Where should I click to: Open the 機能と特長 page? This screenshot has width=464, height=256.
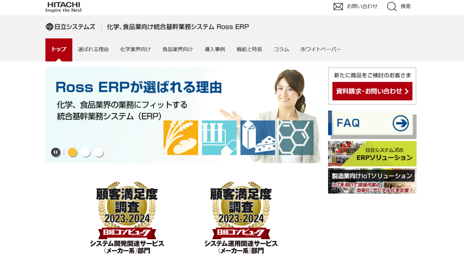click(249, 49)
